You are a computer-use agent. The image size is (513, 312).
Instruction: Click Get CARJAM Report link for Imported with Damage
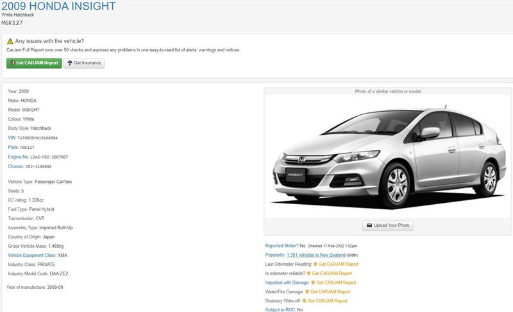pyautogui.click(x=336, y=282)
